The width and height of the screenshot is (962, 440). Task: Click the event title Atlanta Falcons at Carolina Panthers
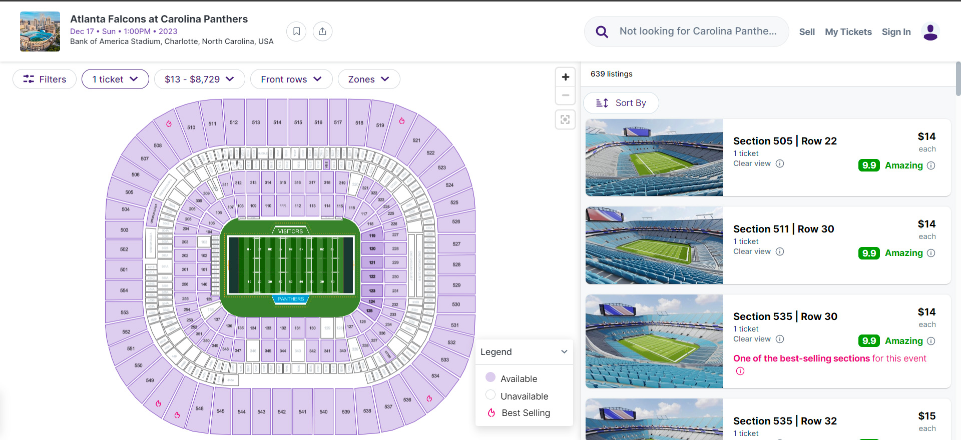click(159, 19)
